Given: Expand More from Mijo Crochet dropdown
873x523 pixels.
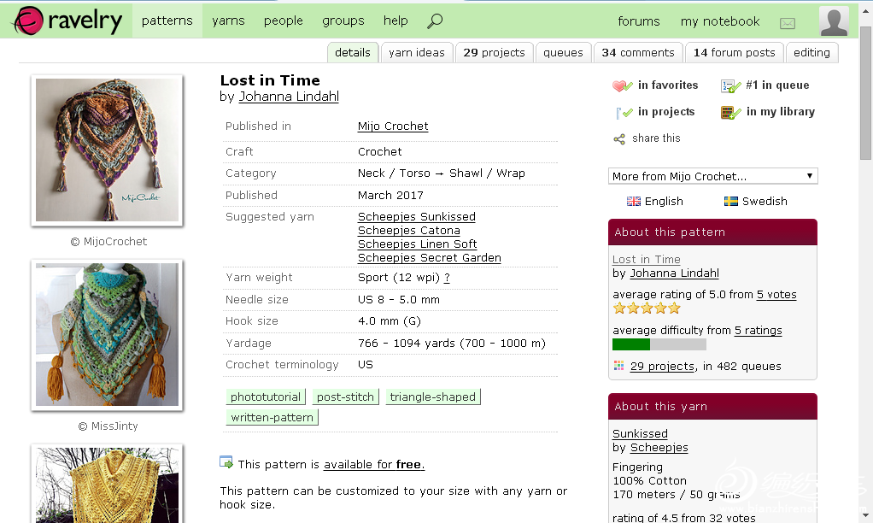Looking at the screenshot, I should click(x=712, y=176).
